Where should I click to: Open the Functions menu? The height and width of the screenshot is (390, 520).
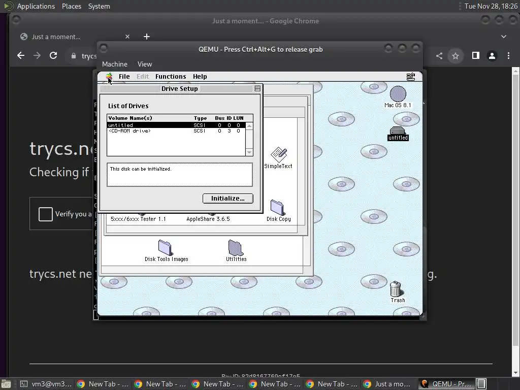point(171,77)
